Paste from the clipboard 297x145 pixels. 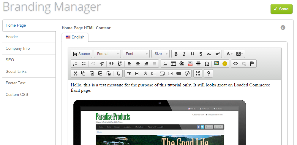coord(92,74)
